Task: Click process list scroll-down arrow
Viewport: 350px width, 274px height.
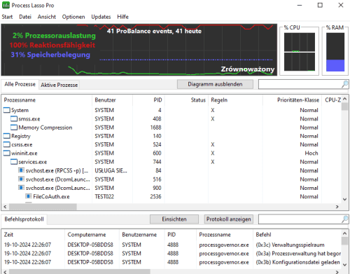Action: pyautogui.click(x=344, y=199)
